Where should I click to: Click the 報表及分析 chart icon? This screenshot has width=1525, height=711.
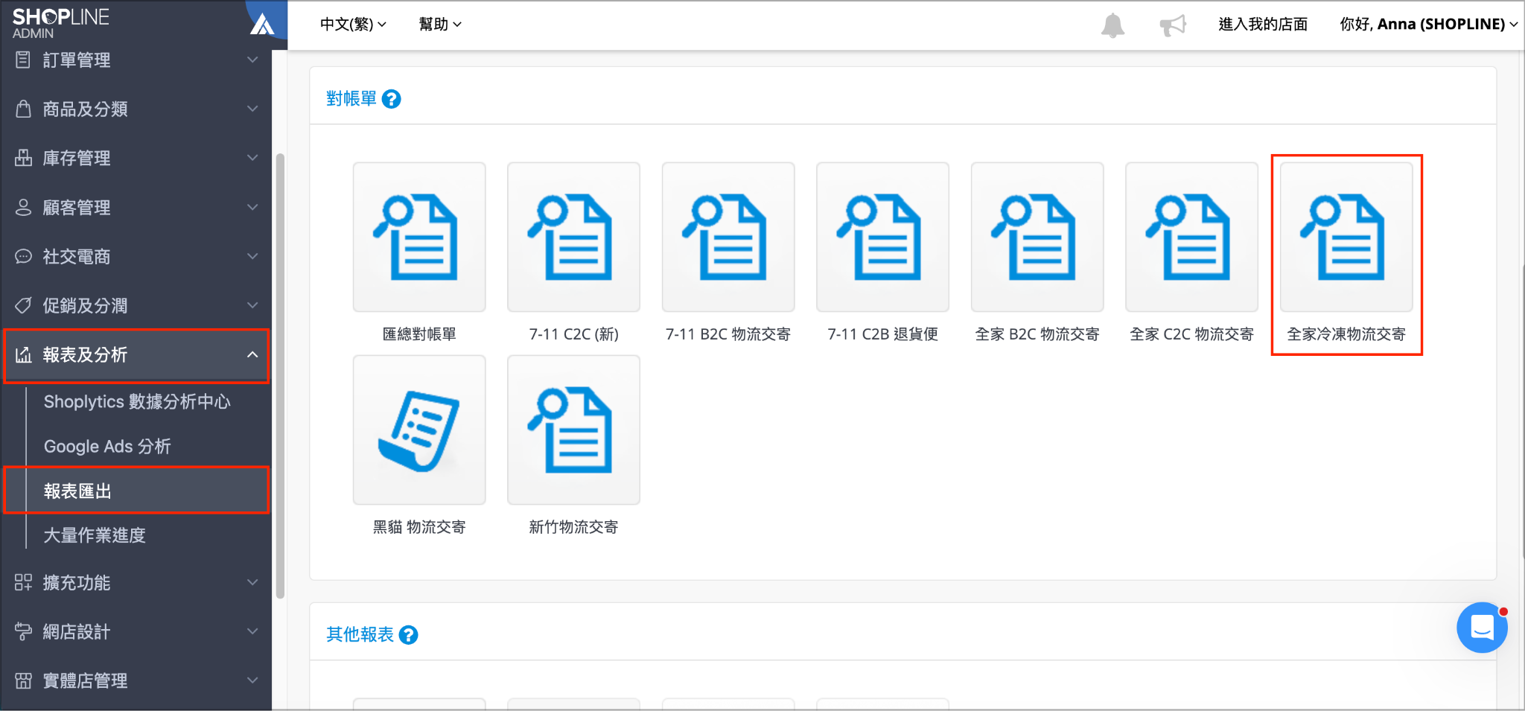23,354
